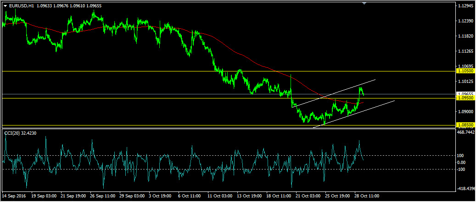The height and width of the screenshot is (202, 476).
Task: Click the 18 Oct 11:00 time label
Action: (x=278, y=196)
